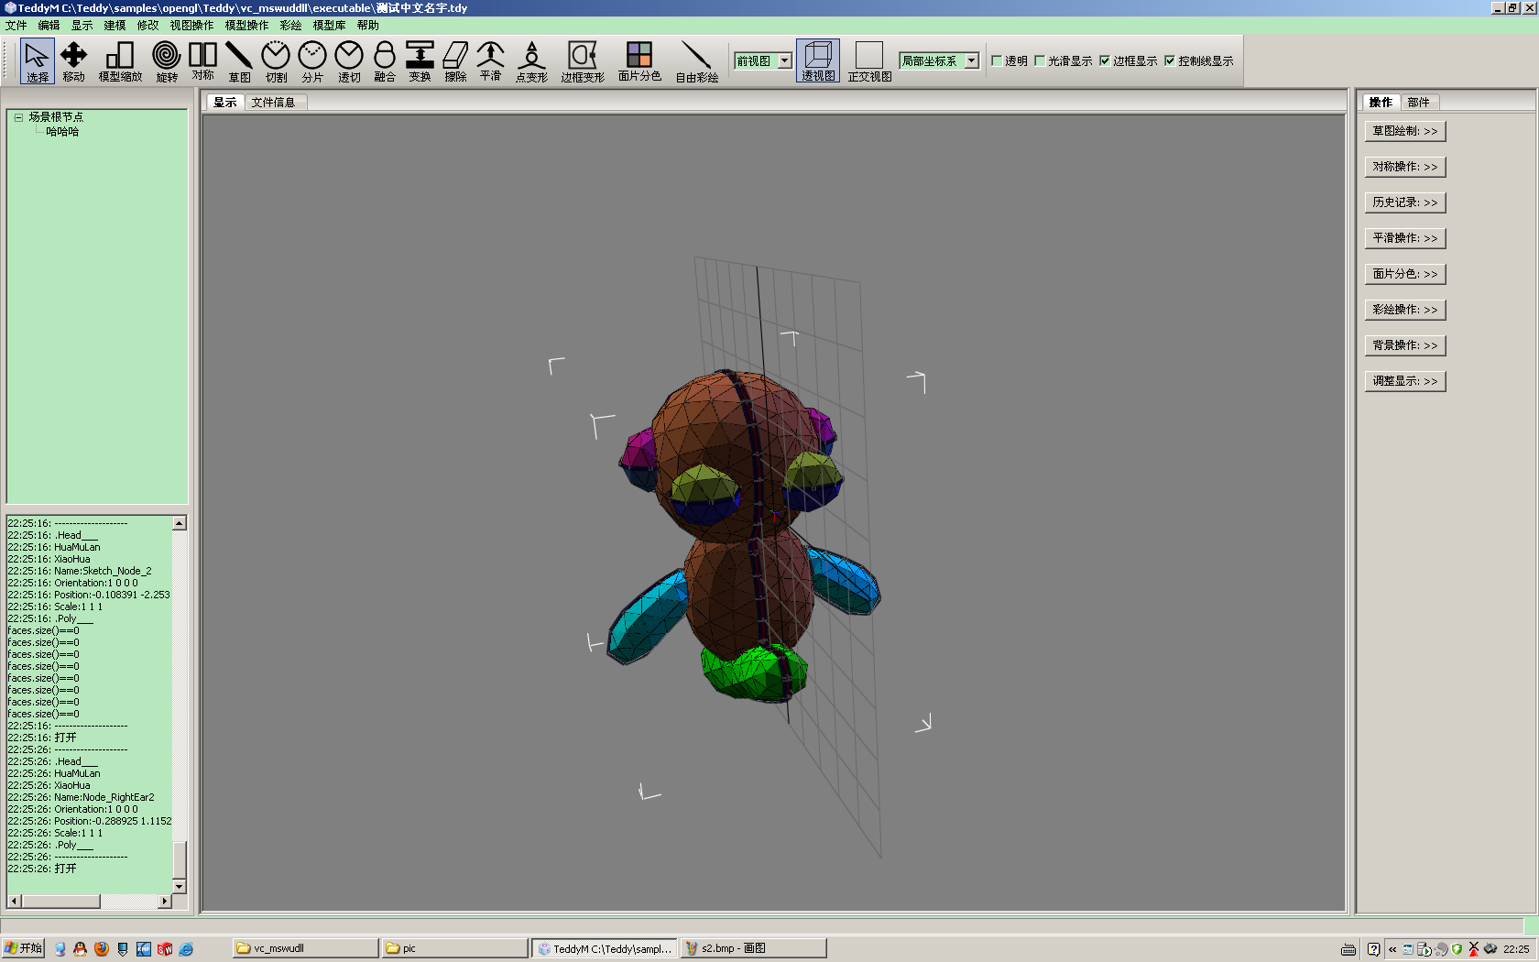
Task: Collapse the 场景根节点 tree node
Action: (x=18, y=117)
